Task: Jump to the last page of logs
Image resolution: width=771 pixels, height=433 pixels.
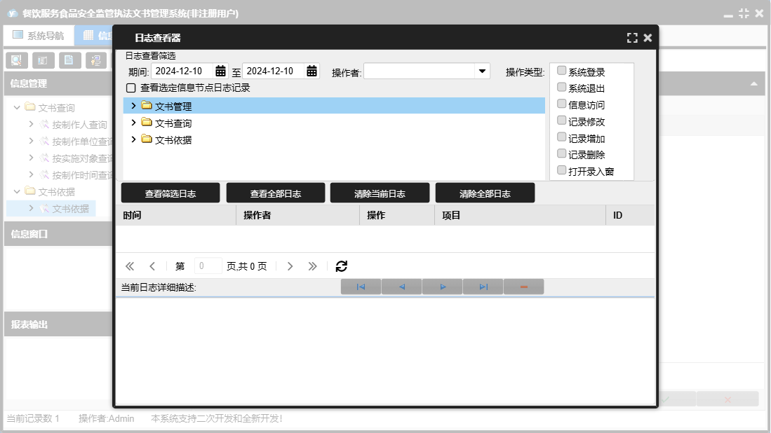Action: click(313, 266)
